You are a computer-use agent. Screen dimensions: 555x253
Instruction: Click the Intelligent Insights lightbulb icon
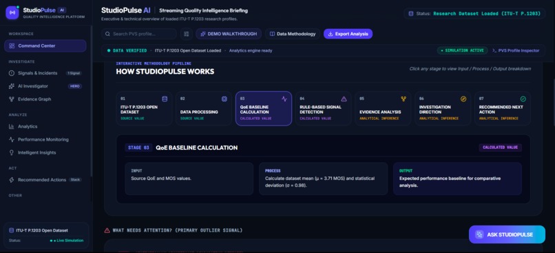(x=12, y=153)
